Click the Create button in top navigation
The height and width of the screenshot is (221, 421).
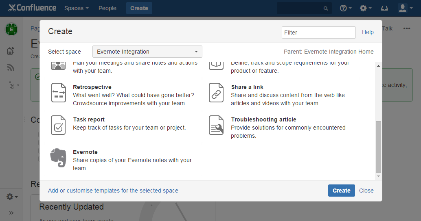click(139, 8)
